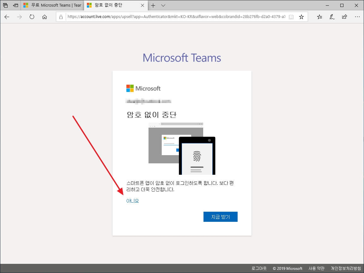364x273 pixels.
Task: Maximize the browser window
Action: 342,5
